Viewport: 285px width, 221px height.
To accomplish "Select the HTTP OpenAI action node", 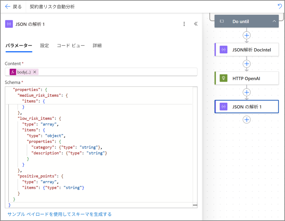I will coord(247,78).
